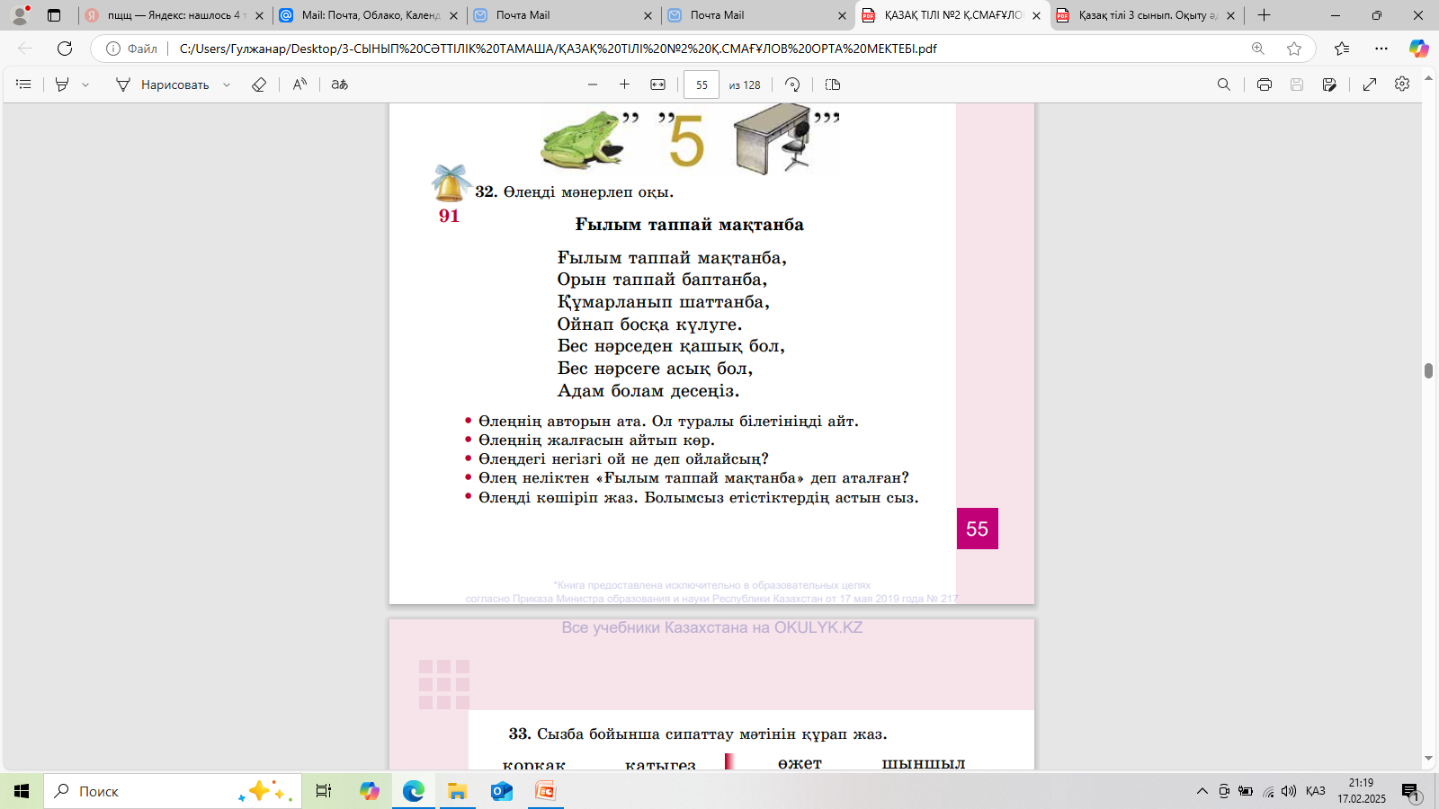This screenshot has width=1439, height=809.
Task: Enter full screen PDF mode
Action: tap(1370, 84)
